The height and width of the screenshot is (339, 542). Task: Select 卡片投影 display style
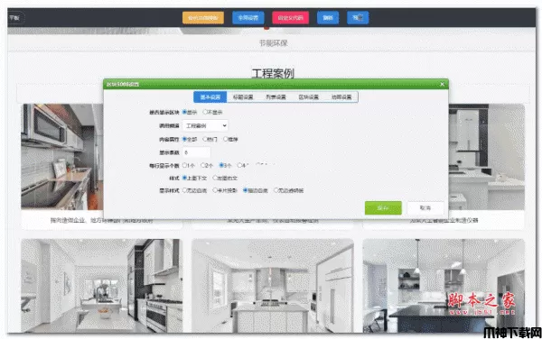(215, 190)
